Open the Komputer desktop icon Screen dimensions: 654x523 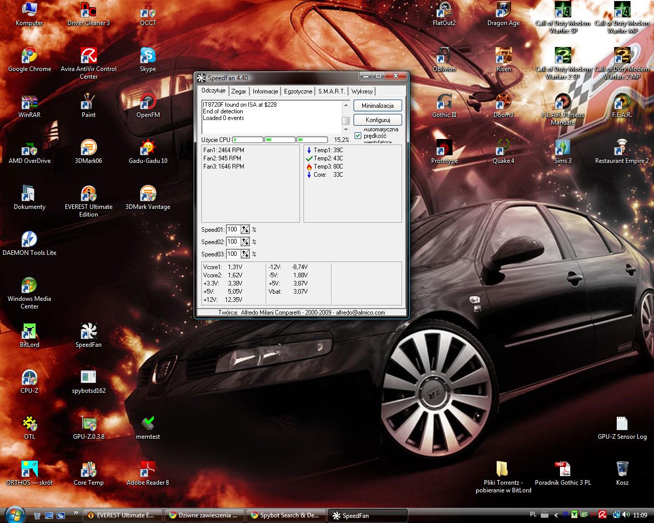click(29, 14)
